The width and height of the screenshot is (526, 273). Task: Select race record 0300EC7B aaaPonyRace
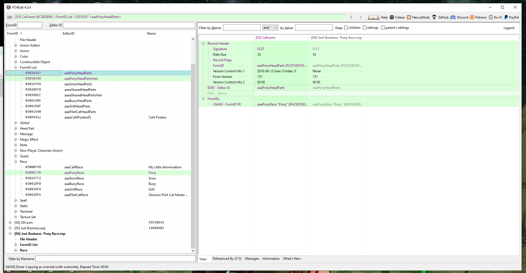pyautogui.click(x=98, y=173)
